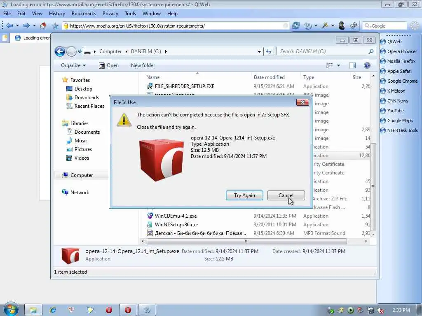422x316 pixels.
Task: Click the change view icon
Action: click(330, 65)
